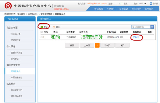Open the 出行向导 navigation tab
The image size is (160, 103).
[x=136, y=9]
